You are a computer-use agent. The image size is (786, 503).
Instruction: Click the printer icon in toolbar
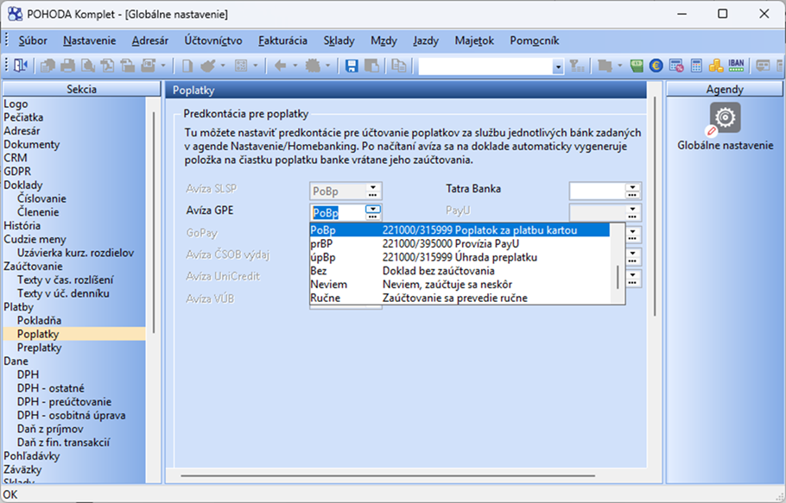(x=67, y=66)
